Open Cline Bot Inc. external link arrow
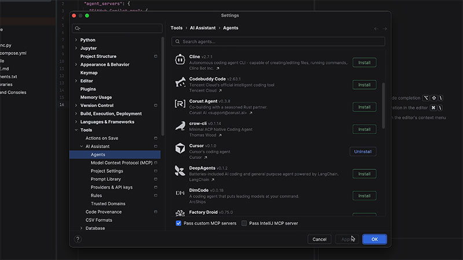This screenshot has width=463, height=260. click(x=218, y=68)
